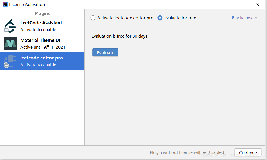
Task: Click 'Evaluation is free for 30 days.' text
Action: pyautogui.click(x=120, y=36)
